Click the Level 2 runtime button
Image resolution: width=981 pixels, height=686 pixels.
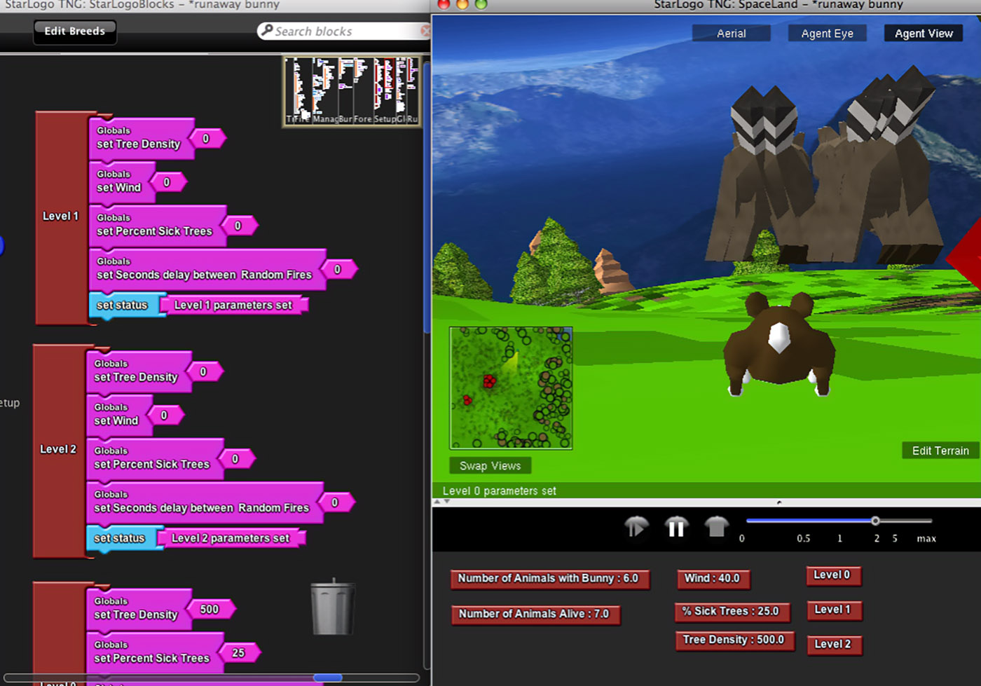coord(833,644)
